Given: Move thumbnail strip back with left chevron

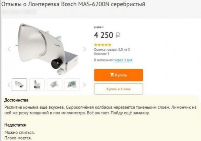Looking at the screenshot, I should coord(9,85).
